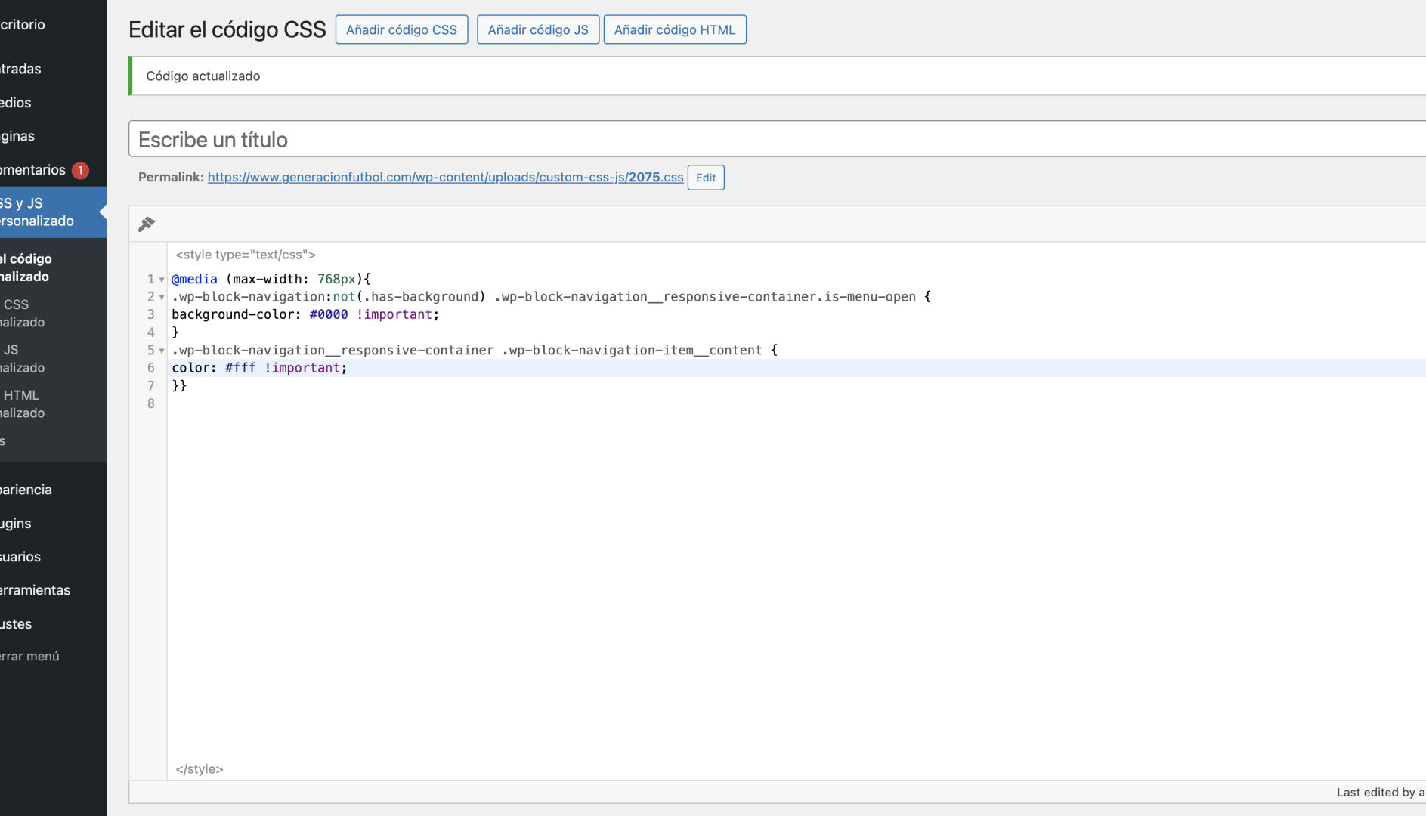This screenshot has height=816, width=1426.
Task: Collapse code fold arrow on line 2
Action: 162,298
